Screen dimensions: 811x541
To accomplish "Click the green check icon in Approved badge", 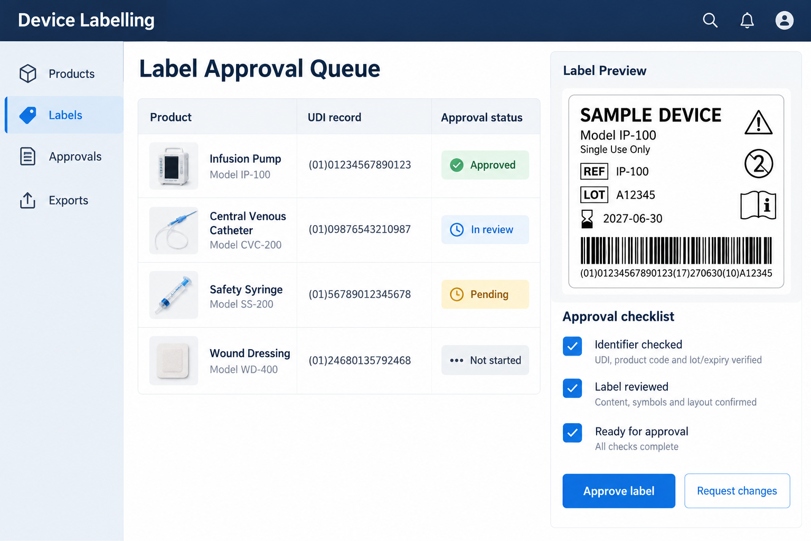I will click(457, 165).
